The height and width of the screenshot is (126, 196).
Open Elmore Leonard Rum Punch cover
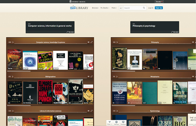pos(45,92)
